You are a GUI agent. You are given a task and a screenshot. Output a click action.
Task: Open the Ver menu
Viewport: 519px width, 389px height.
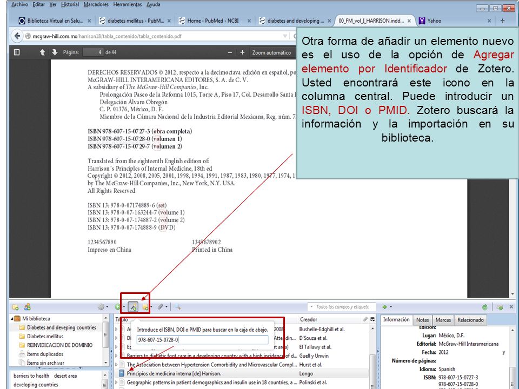[53, 5]
